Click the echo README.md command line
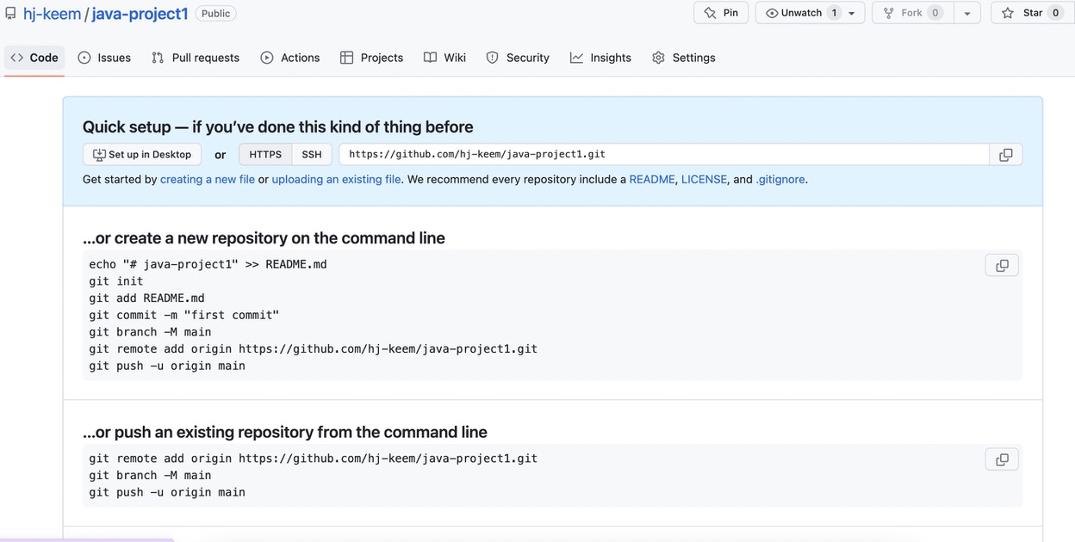This screenshot has width=1075, height=542. (x=208, y=264)
